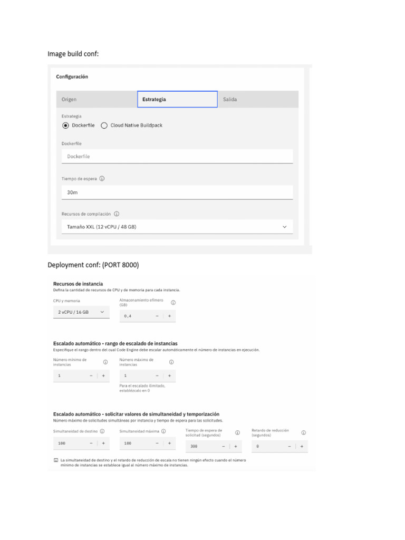Decrease minimum instances with minus button
This screenshot has width=405, height=540.
pos(91,375)
